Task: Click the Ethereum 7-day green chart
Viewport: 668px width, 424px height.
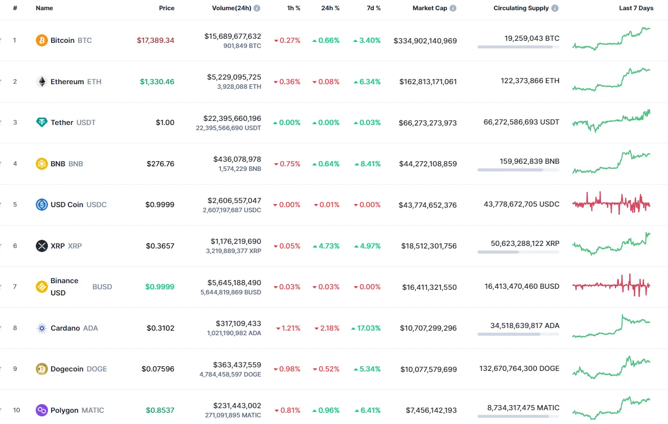Action: pyautogui.click(x=611, y=82)
